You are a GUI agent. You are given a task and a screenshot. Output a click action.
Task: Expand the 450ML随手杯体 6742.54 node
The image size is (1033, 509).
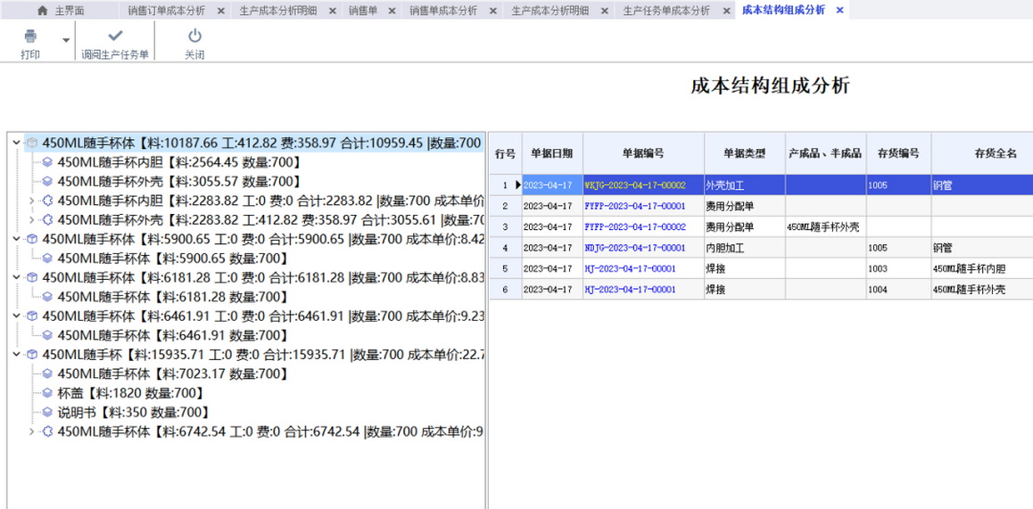(x=32, y=431)
